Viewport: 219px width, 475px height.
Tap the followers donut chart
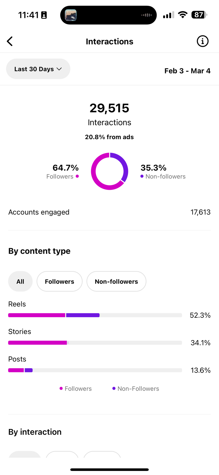point(109,171)
